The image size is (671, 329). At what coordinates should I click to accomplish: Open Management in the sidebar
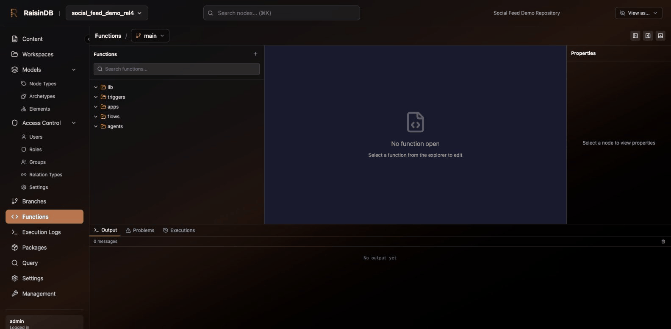coord(39,294)
